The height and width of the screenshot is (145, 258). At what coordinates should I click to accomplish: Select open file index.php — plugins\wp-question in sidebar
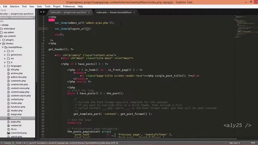pos(17,14)
